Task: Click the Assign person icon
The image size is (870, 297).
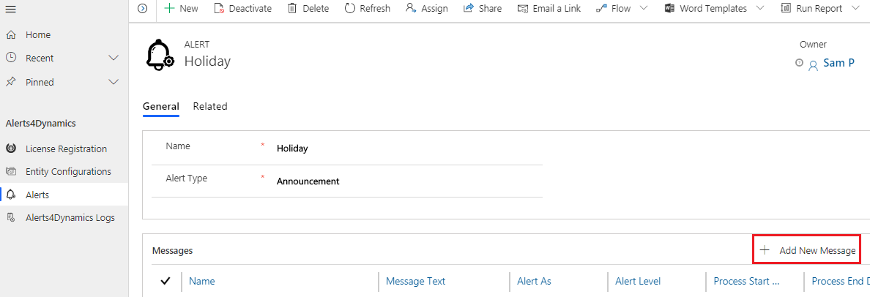Action: click(x=411, y=8)
